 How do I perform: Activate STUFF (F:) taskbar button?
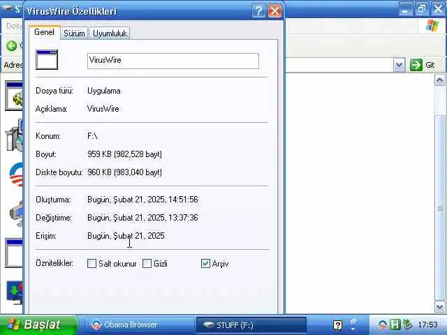coord(251,325)
